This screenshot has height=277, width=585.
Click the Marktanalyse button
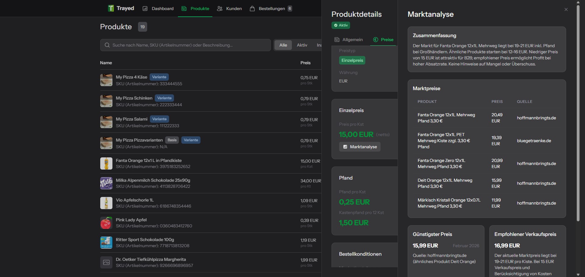tap(360, 147)
